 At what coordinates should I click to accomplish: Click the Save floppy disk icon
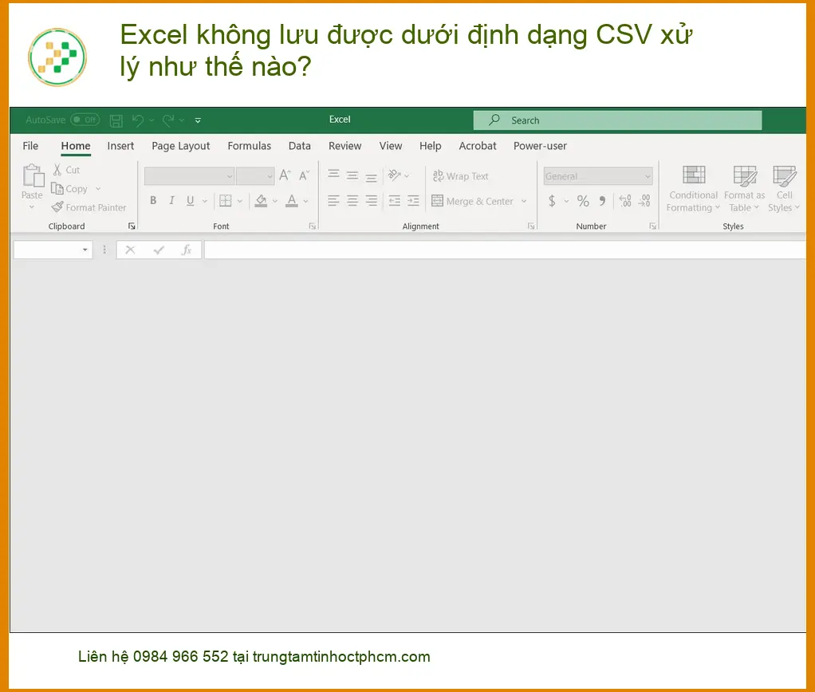pyautogui.click(x=116, y=120)
